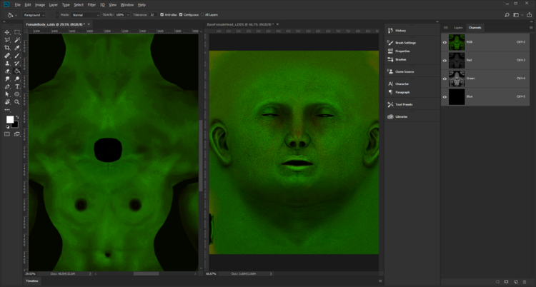Hide the Green channel visibility eye

pyautogui.click(x=445, y=79)
